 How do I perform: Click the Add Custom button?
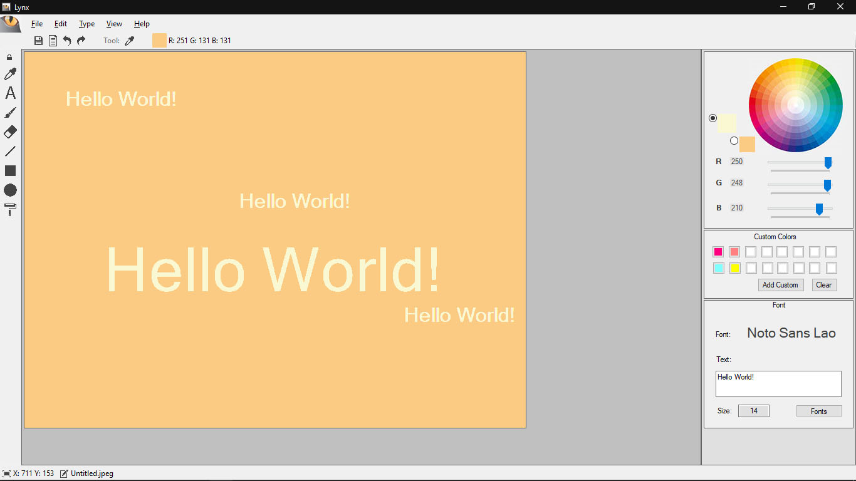pyautogui.click(x=780, y=285)
